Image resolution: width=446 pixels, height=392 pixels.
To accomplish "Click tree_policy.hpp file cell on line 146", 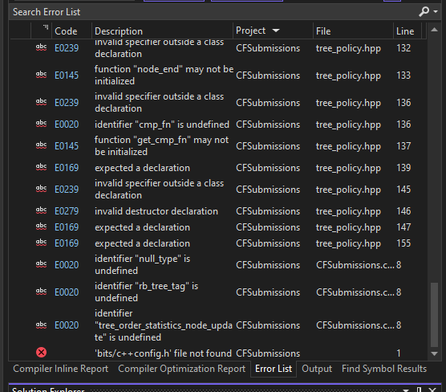I will [348, 211].
